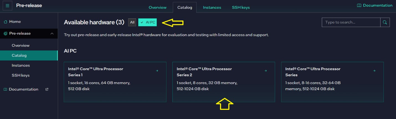Click the Home house icon in sidebar
Image resolution: width=396 pixels, height=119 pixels.
coord(5,22)
